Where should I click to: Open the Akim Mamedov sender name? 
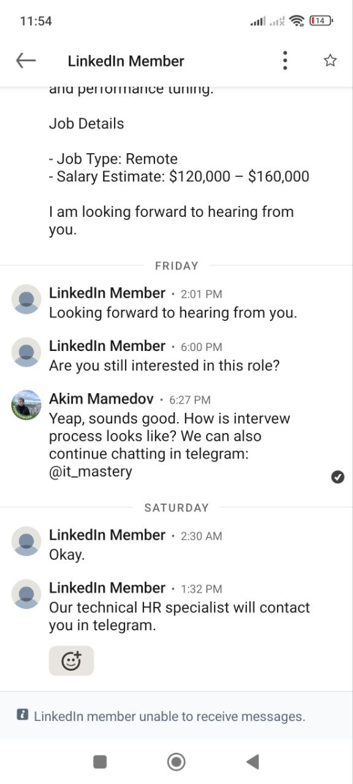tap(101, 399)
